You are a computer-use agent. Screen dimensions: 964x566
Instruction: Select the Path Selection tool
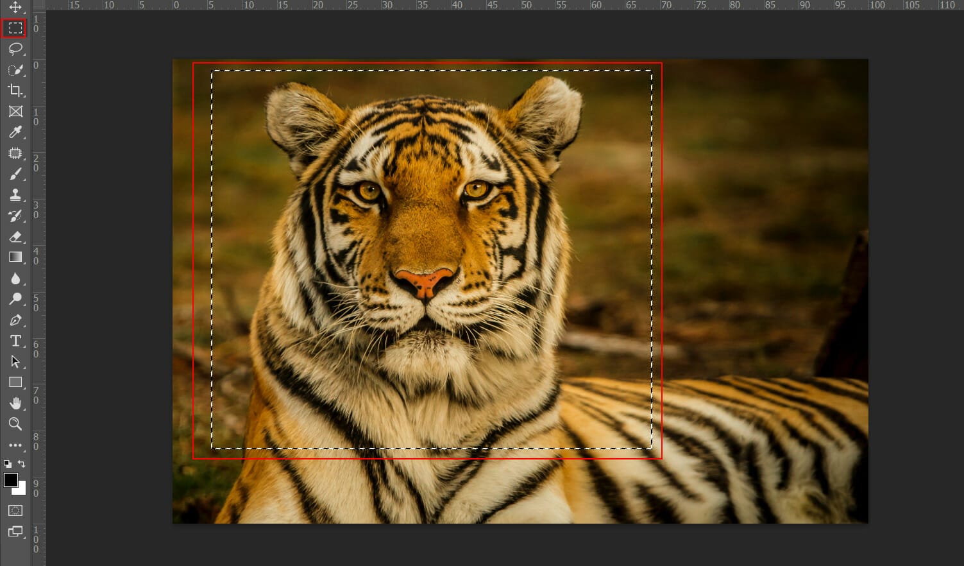[x=15, y=361]
